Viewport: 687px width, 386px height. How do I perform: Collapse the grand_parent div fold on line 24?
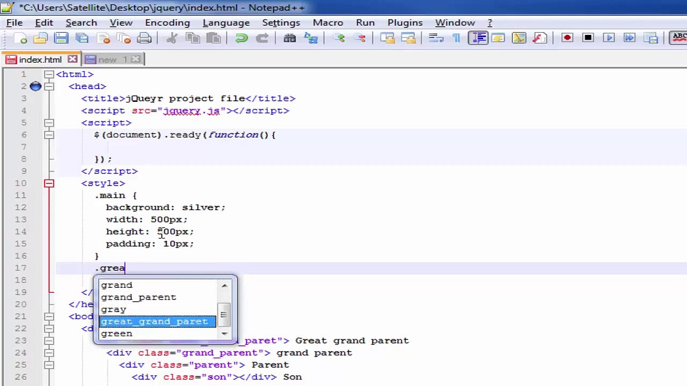click(x=49, y=353)
